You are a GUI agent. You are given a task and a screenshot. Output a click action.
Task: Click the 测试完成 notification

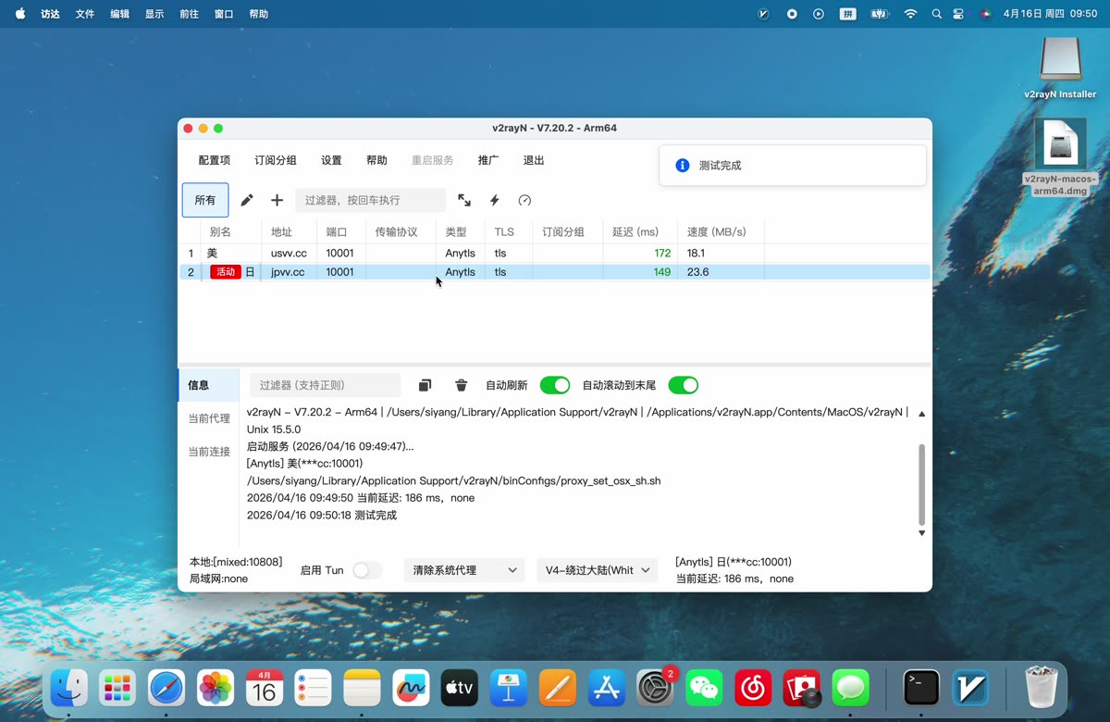tap(793, 166)
